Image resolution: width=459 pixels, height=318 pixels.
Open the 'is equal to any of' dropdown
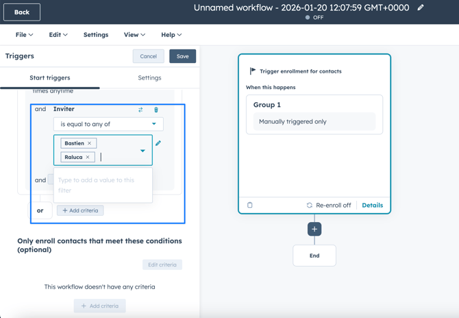click(108, 124)
